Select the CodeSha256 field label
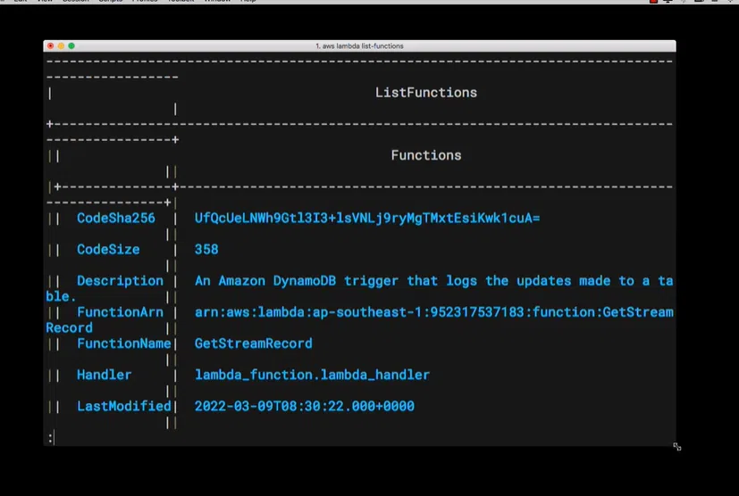This screenshot has width=739, height=496. pos(116,218)
